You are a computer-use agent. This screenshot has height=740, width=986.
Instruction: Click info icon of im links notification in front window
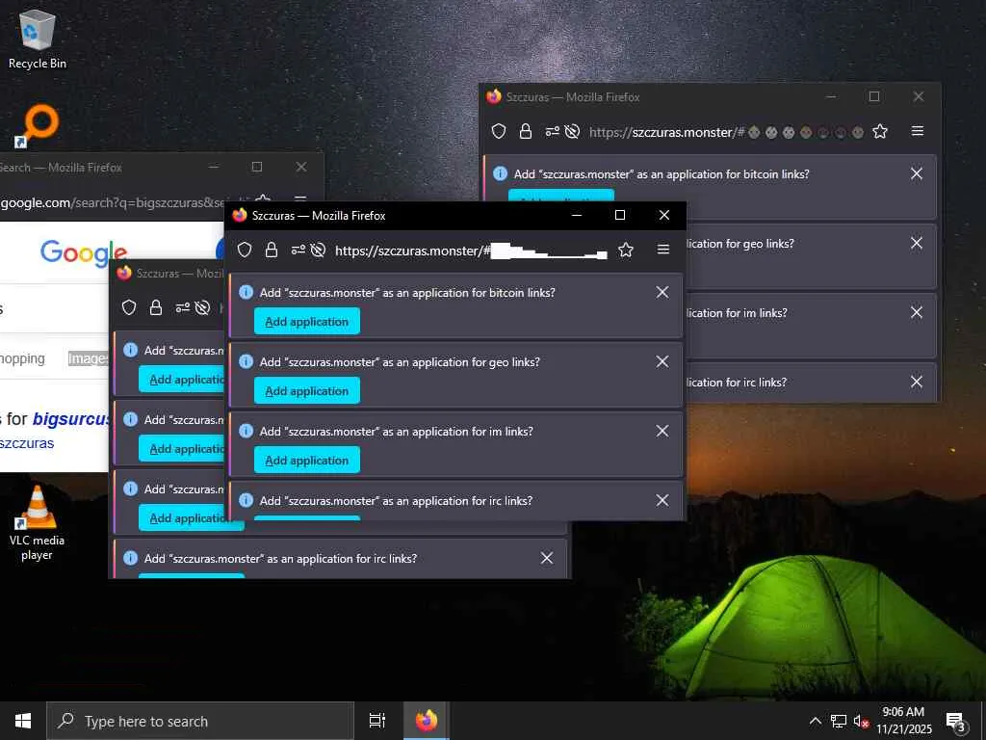[246, 431]
